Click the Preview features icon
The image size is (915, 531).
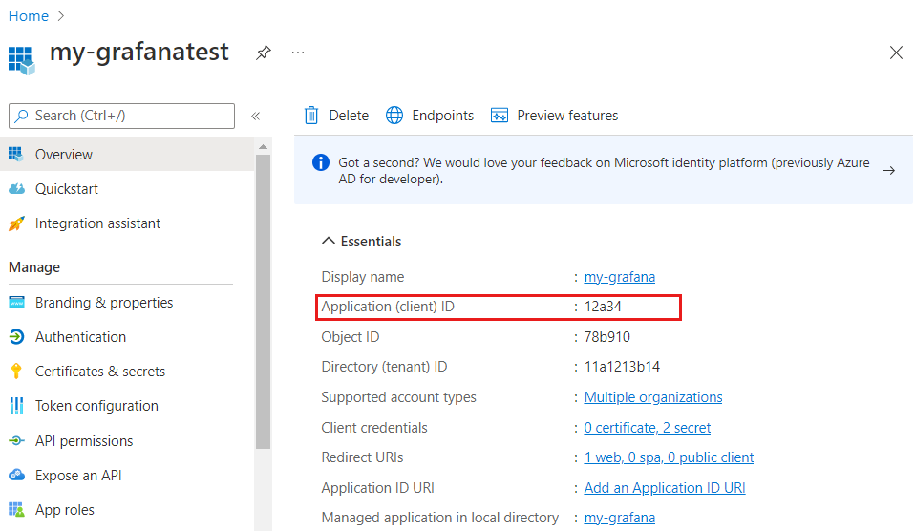tap(499, 116)
